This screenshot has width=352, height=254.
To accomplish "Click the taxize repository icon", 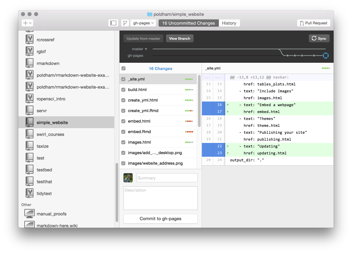I will click(x=30, y=146).
